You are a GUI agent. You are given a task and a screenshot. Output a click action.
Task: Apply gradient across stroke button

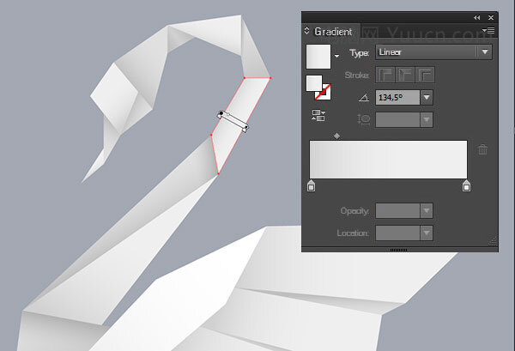click(425, 75)
